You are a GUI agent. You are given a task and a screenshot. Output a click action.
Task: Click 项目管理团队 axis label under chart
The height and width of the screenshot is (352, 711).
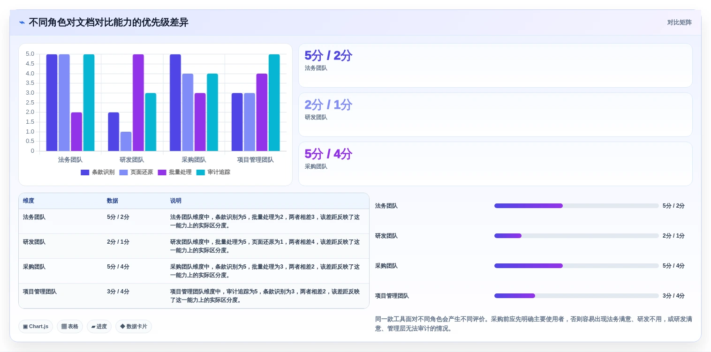(x=256, y=160)
